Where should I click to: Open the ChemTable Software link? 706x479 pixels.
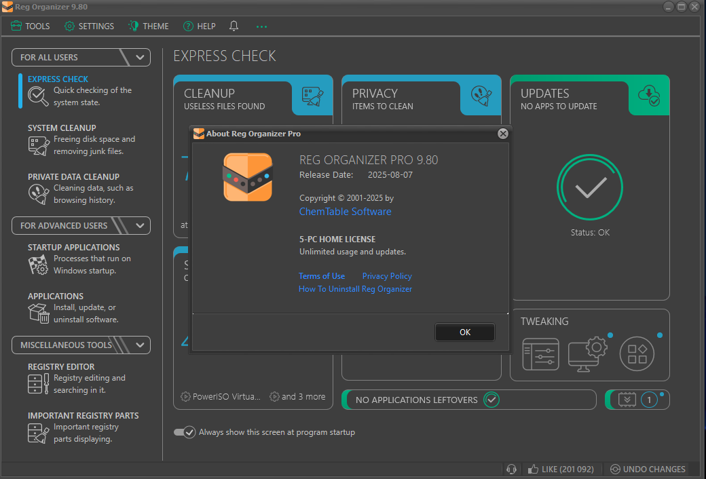click(346, 212)
